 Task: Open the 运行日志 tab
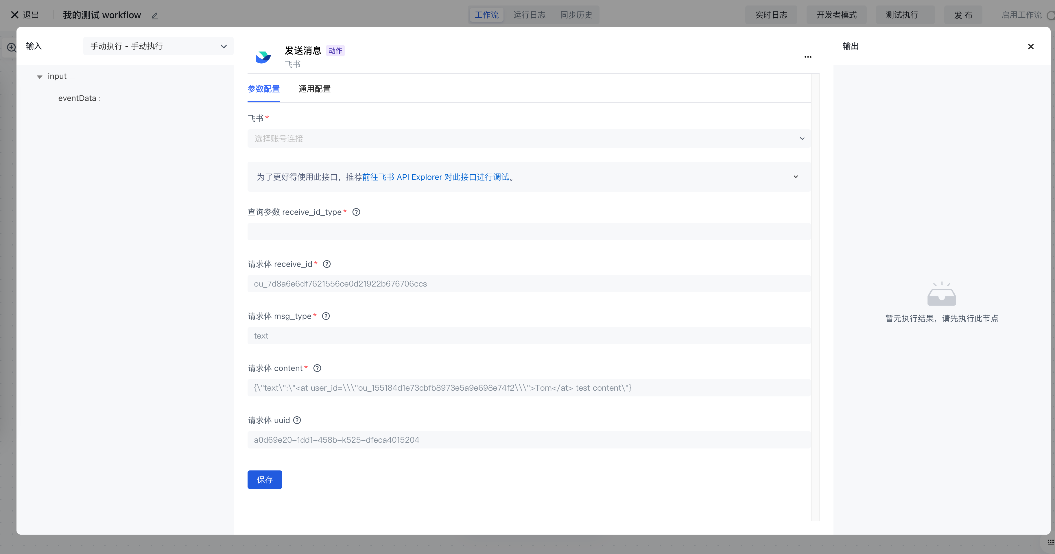(529, 15)
